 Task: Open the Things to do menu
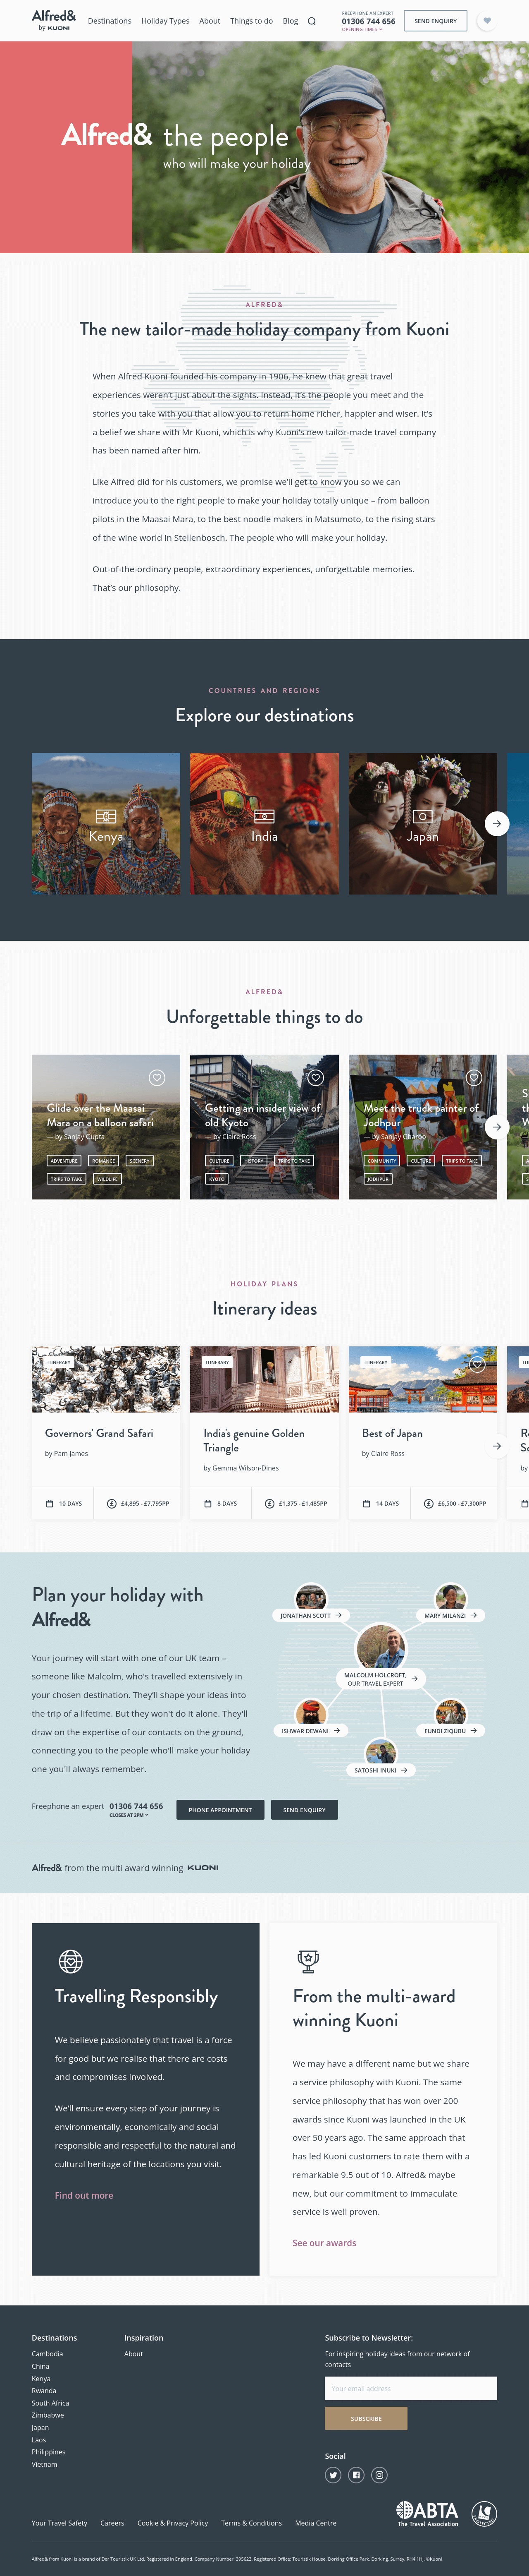pos(252,21)
